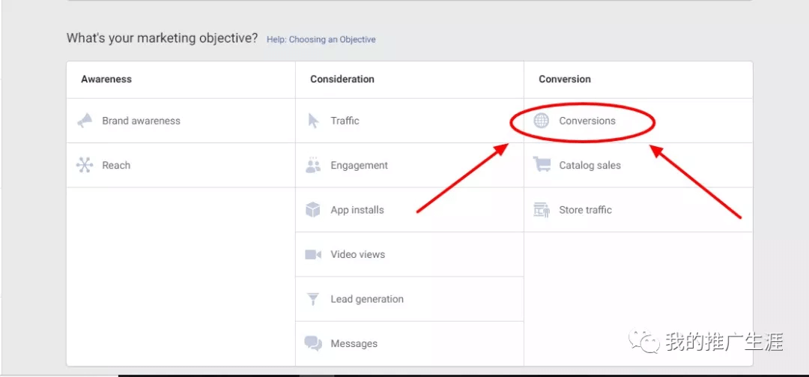The width and height of the screenshot is (809, 377).
Task: Click the Reach network icon
Action: pyautogui.click(x=85, y=166)
